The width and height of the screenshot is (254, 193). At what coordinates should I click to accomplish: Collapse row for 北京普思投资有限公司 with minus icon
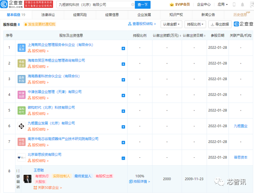tap(123, 158)
